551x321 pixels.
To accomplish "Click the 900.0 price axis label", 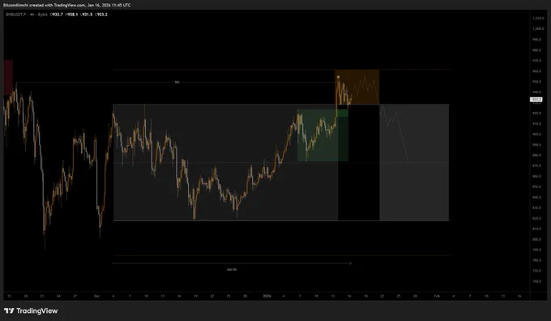I will click(x=537, y=135).
